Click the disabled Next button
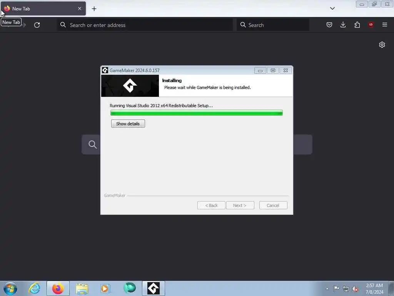The width and height of the screenshot is (394, 296). coord(240,205)
